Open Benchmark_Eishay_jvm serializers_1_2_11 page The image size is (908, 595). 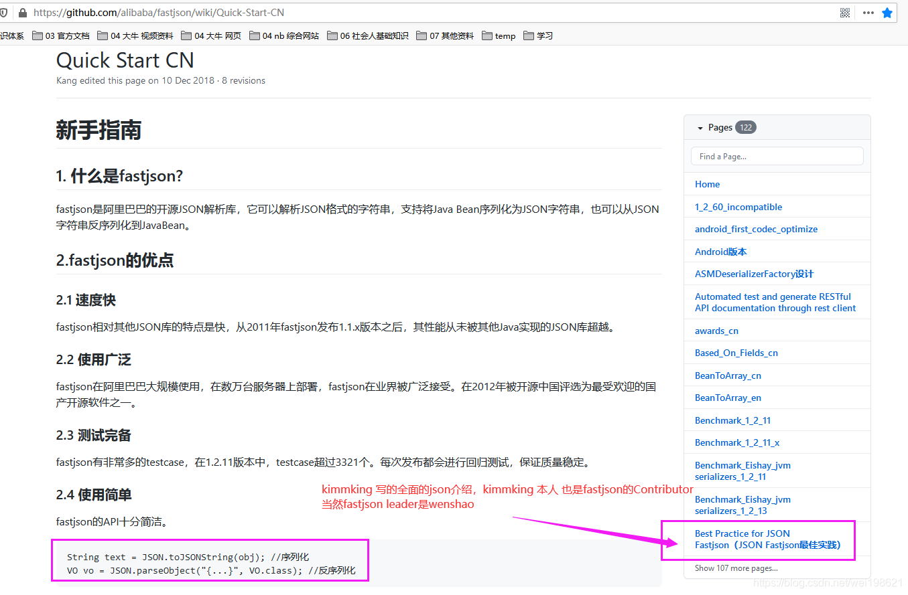pyautogui.click(x=742, y=471)
